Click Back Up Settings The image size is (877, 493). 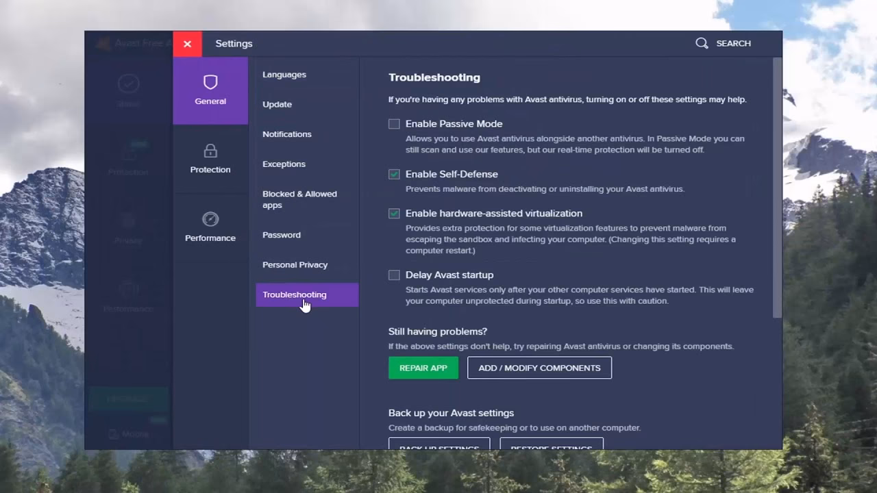point(438,446)
